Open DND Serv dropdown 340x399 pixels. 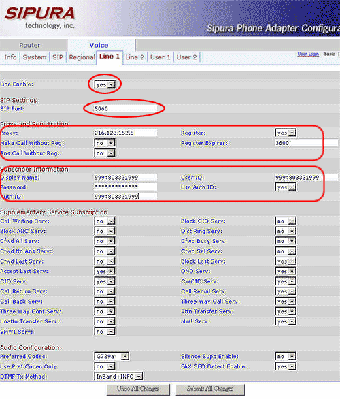coord(286,271)
